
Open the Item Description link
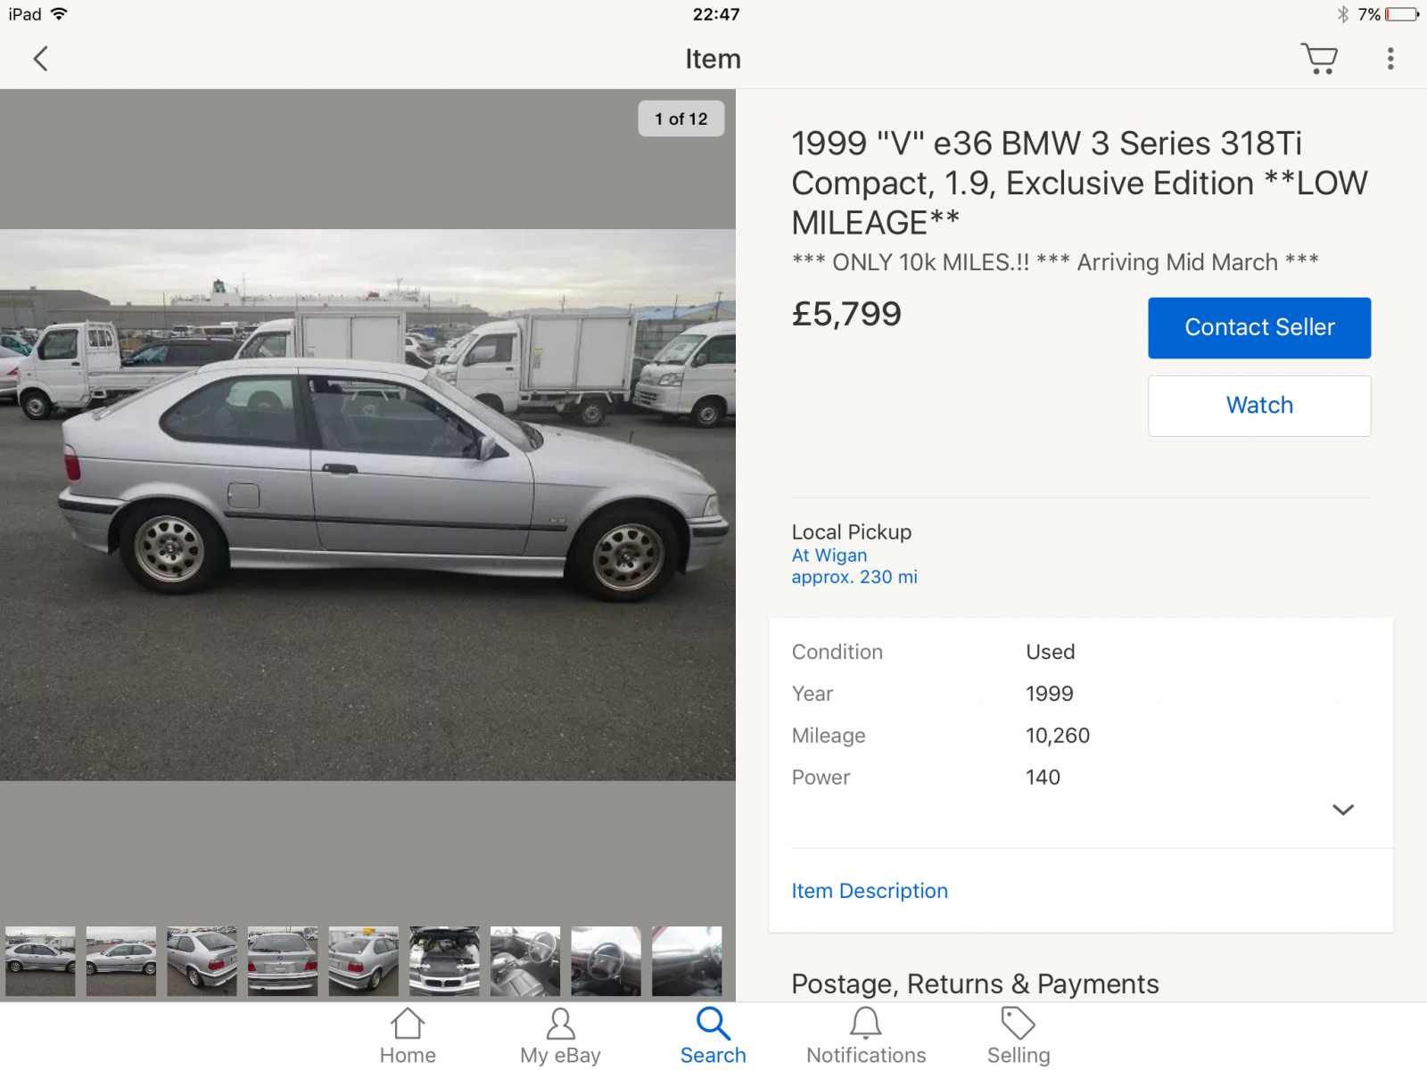pyautogui.click(x=870, y=891)
